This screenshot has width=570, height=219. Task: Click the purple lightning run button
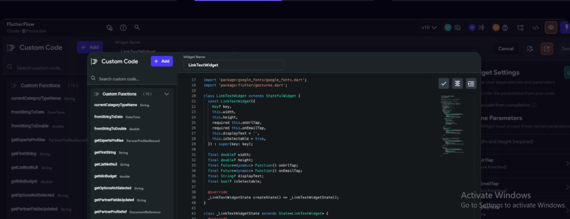[566, 28]
